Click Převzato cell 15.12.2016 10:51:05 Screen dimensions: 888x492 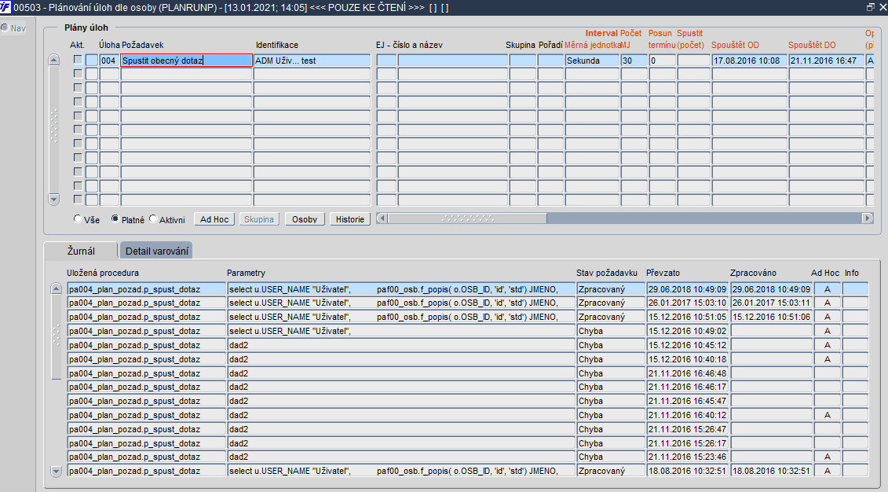688,317
